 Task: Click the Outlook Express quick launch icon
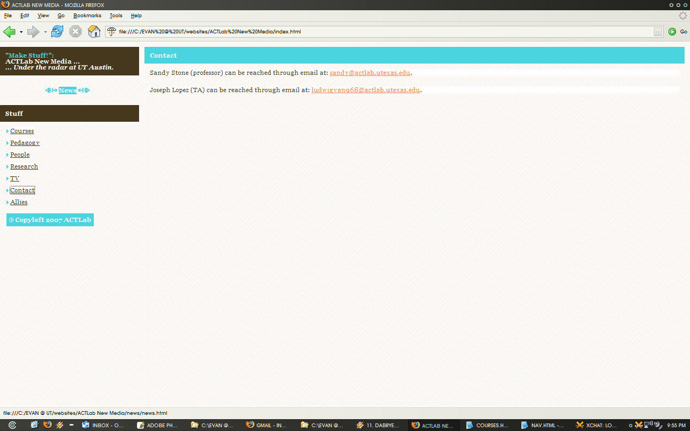pos(34,425)
